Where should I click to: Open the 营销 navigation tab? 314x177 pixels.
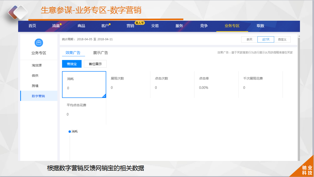tap(130, 26)
